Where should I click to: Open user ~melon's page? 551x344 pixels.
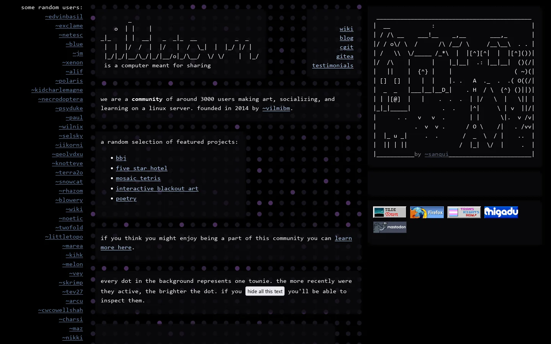point(73,264)
